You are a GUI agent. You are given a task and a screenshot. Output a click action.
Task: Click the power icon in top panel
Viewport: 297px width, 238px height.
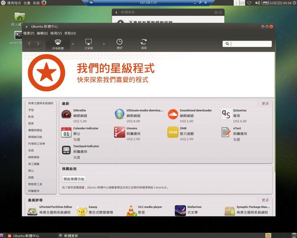(x=294, y=3)
